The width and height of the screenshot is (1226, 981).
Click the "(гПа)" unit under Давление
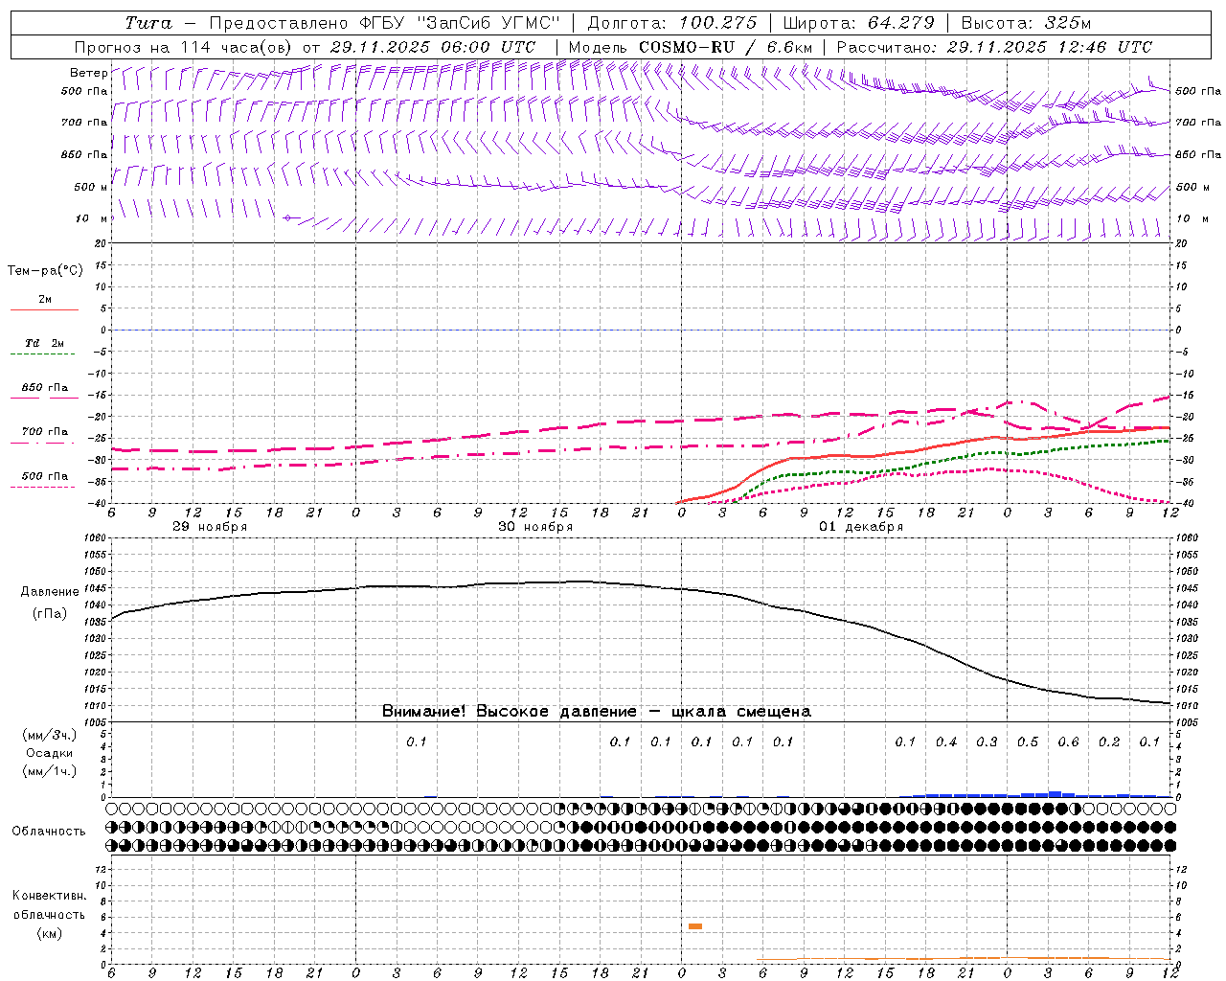click(50, 613)
